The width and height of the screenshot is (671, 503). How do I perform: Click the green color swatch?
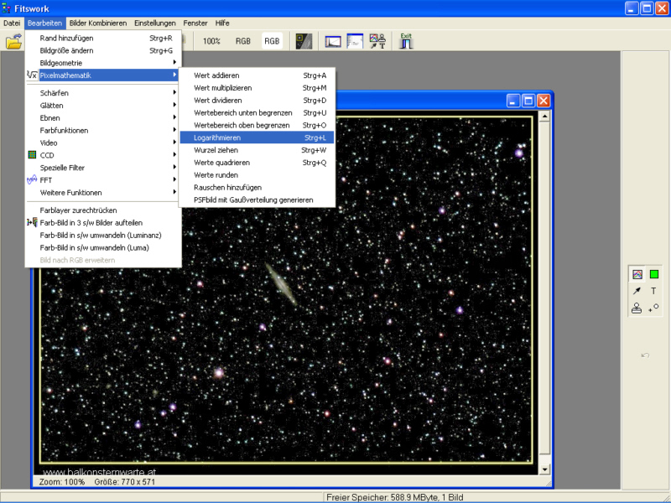coord(654,274)
